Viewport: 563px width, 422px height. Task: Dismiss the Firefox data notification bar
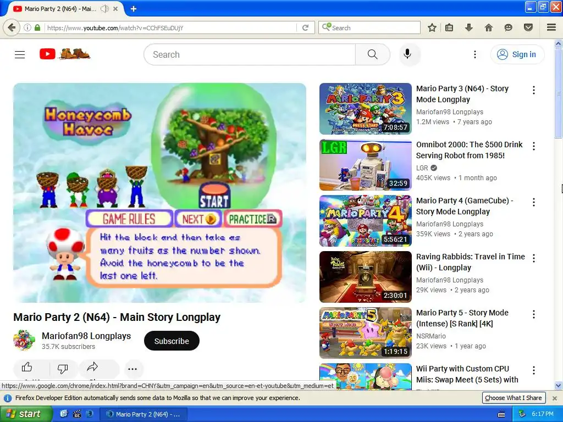(x=554, y=398)
